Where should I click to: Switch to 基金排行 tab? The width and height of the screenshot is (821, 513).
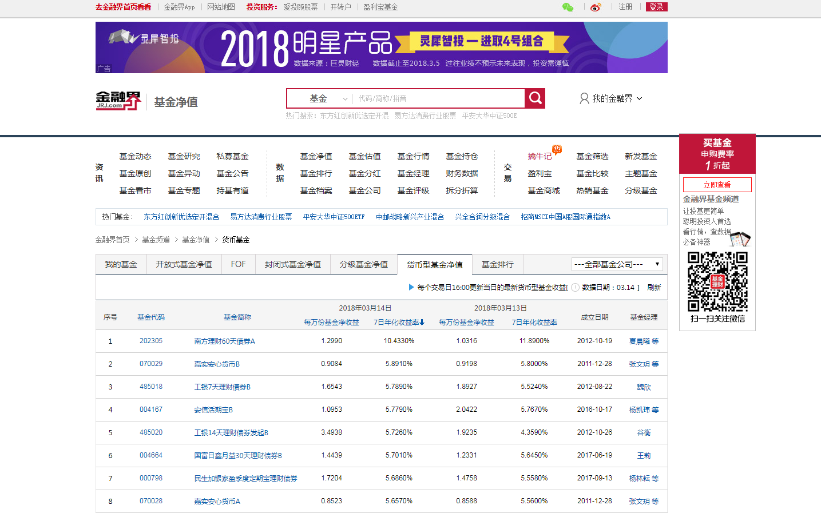coord(497,264)
